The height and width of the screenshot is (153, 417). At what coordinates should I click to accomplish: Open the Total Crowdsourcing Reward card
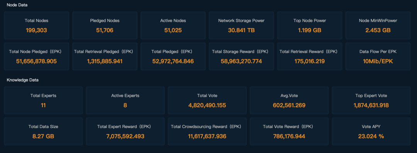pos(207,131)
